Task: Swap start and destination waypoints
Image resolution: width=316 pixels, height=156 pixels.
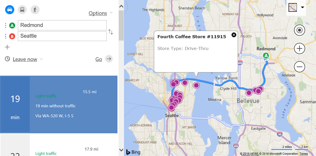Action: coord(111,32)
